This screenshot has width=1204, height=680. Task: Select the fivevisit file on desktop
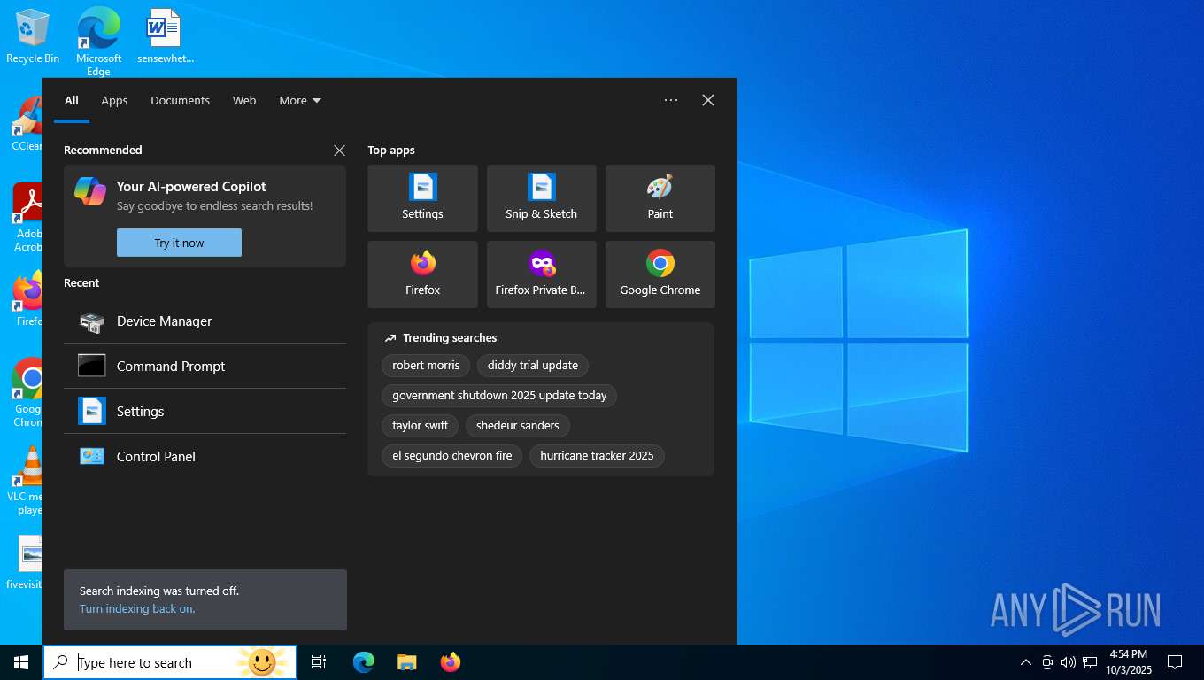[x=25, y=562]
